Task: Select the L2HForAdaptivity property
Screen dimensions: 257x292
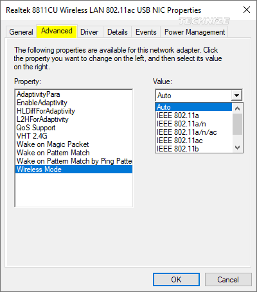Action: click(x=74, y=119)
